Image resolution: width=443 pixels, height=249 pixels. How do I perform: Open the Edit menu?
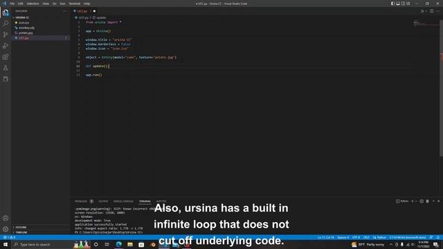tap(21, 3)
